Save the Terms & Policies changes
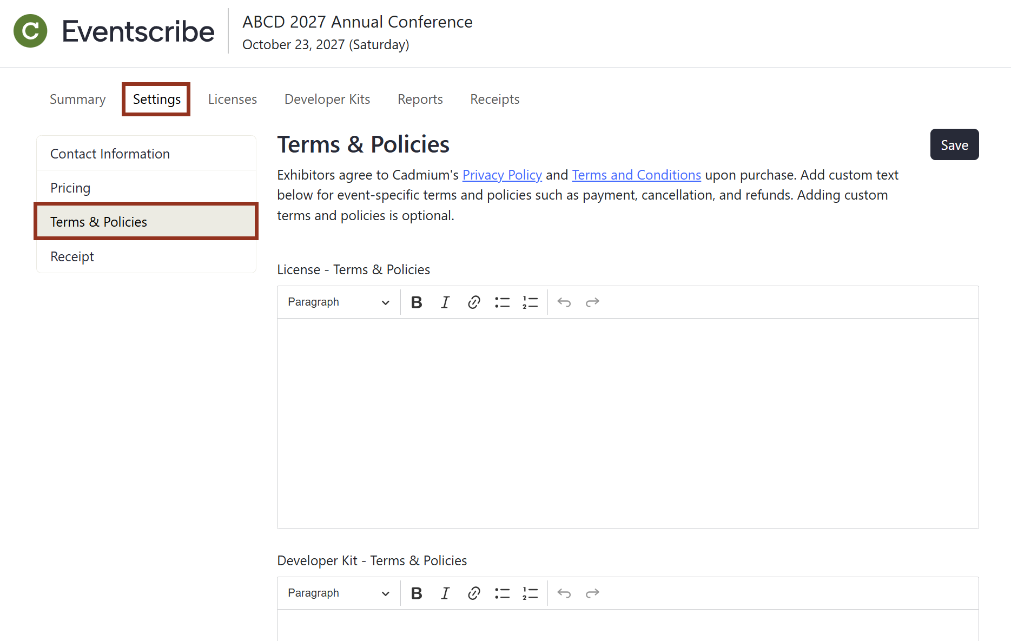Viewport: 1011px width, 641px height. point(954,144)
